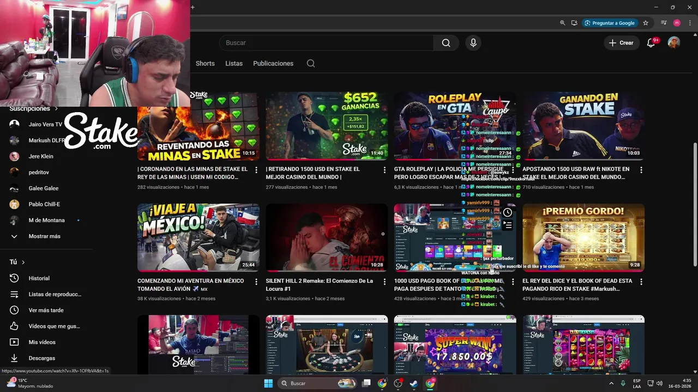Open the GTA ROLEPLAY LA POLICIA video title
This screenshot has width=698, height=392.
[x=448, y=173]
